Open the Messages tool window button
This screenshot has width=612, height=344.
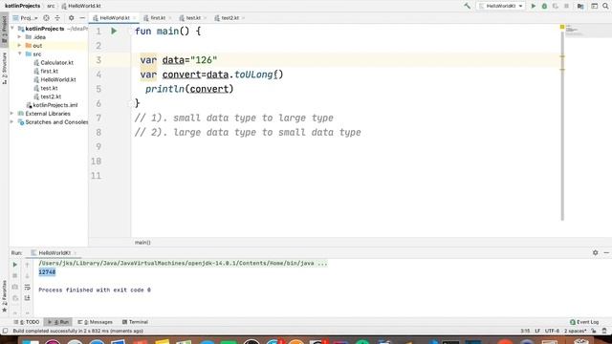(x=95, y=322)
